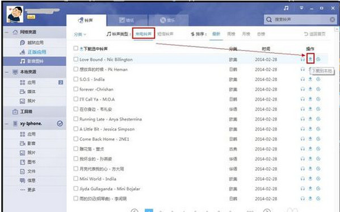
Task: Open the 分类 category dropdown
Action: (x=80, y=34)
